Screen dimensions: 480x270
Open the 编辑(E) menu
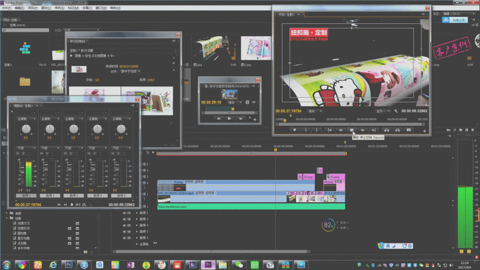point(19,8)
